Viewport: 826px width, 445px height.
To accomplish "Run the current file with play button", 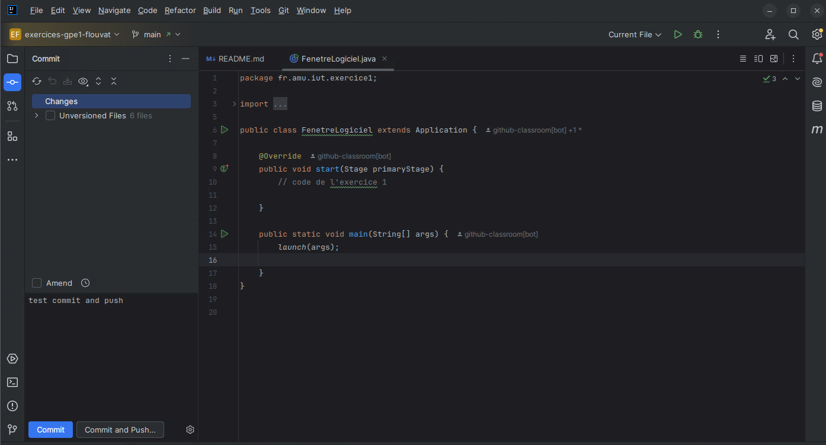I will pos(678,35).
